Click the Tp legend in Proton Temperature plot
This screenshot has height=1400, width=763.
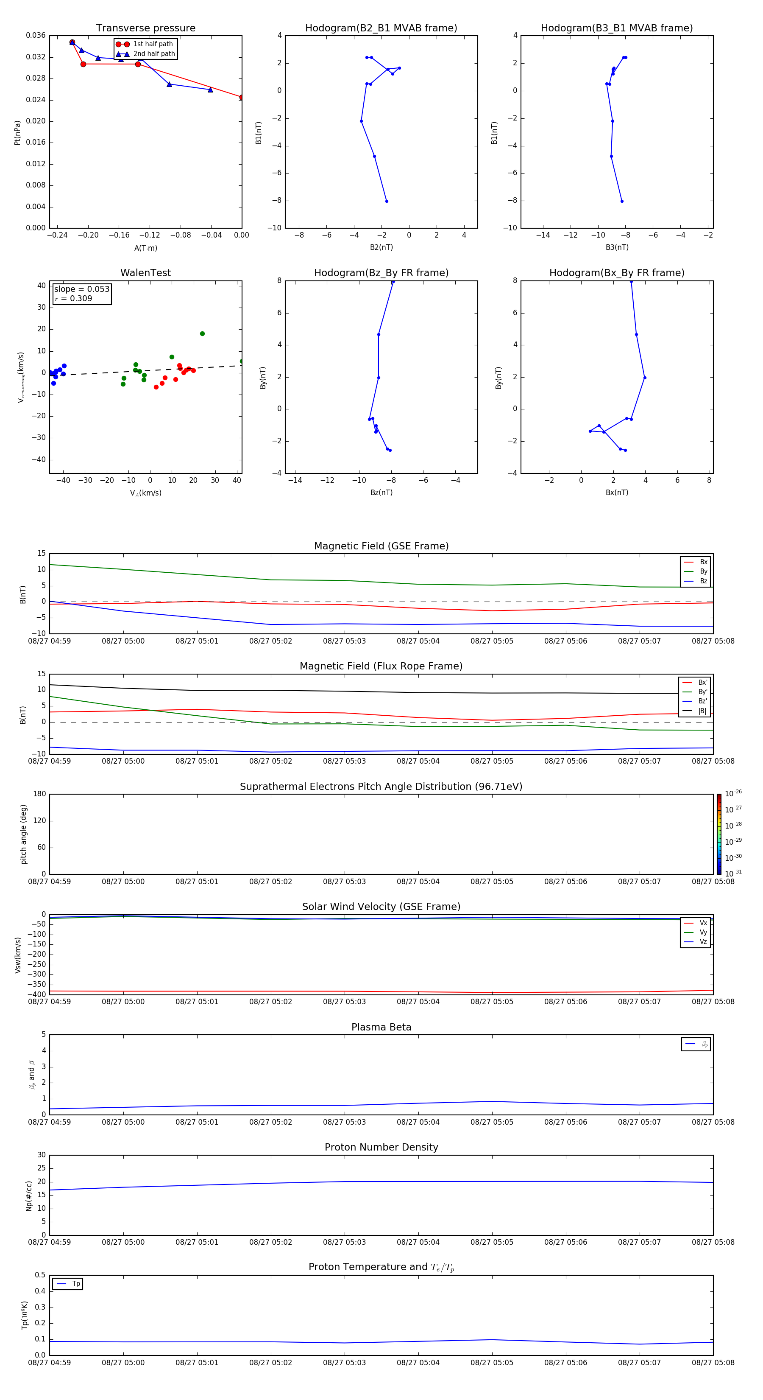(68, 1284)
